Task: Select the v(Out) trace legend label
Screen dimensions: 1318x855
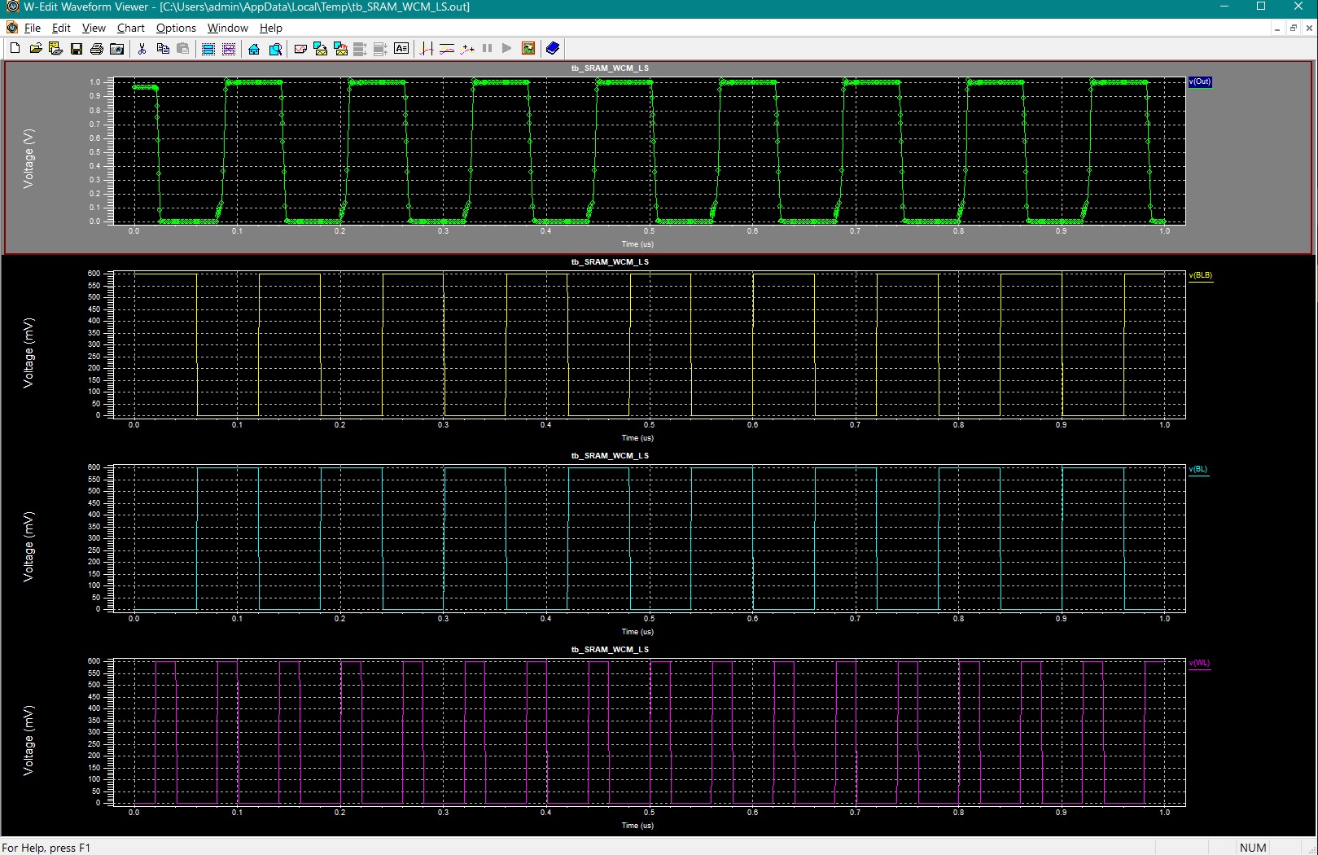Action: click(x=1200, y=81)
